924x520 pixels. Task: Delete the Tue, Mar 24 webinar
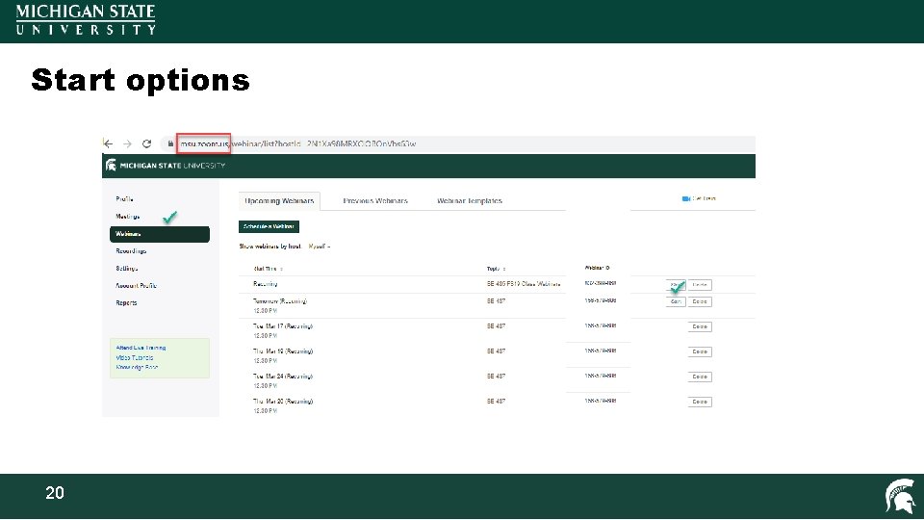tap(700, 377)
